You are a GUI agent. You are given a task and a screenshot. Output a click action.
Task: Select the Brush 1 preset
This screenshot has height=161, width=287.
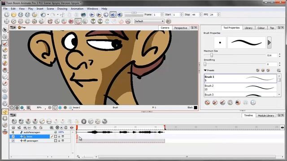click(240, 79)
